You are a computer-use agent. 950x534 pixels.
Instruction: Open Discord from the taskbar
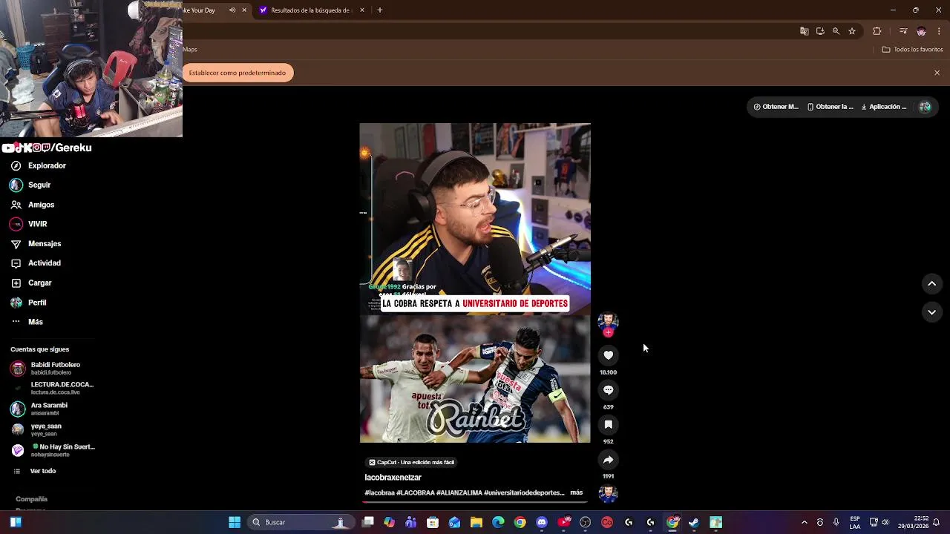[542, 522]
